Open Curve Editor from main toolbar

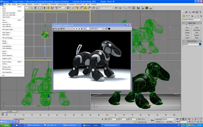(x=130, y=8)
